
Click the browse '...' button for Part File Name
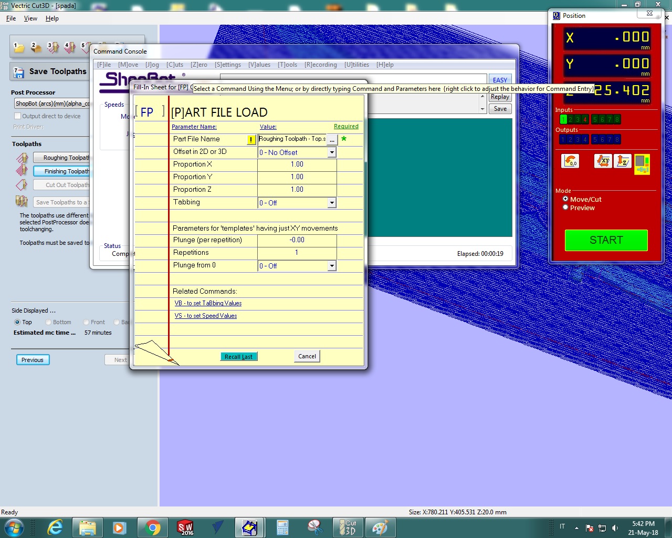point(332,140)
